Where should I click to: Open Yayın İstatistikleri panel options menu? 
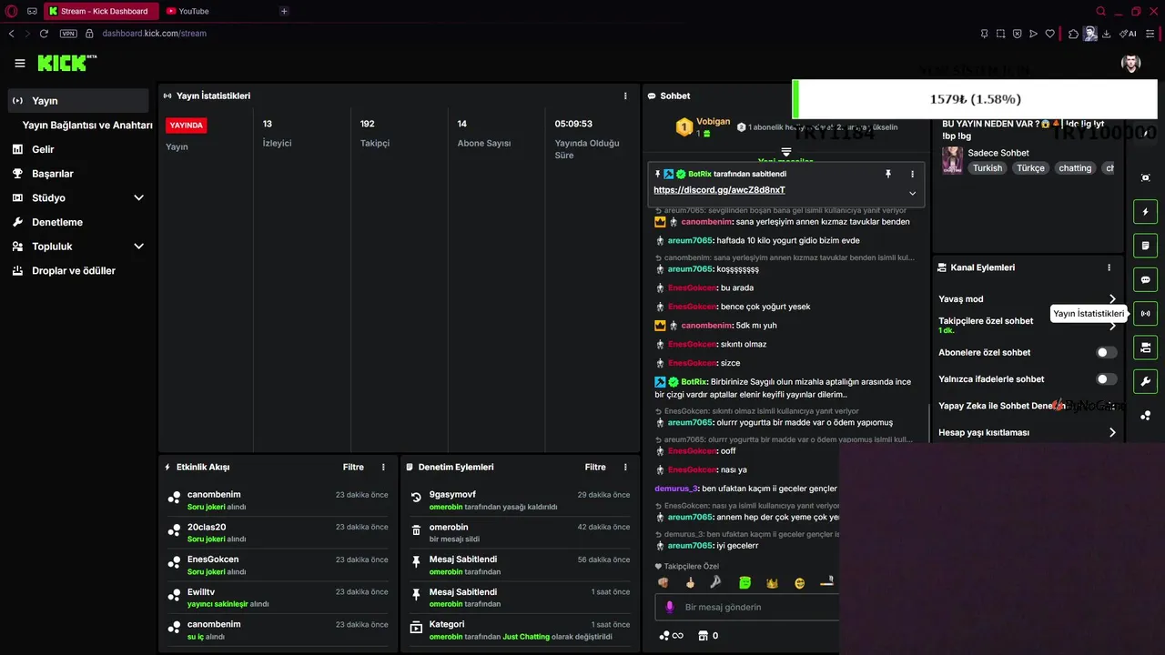625,96
